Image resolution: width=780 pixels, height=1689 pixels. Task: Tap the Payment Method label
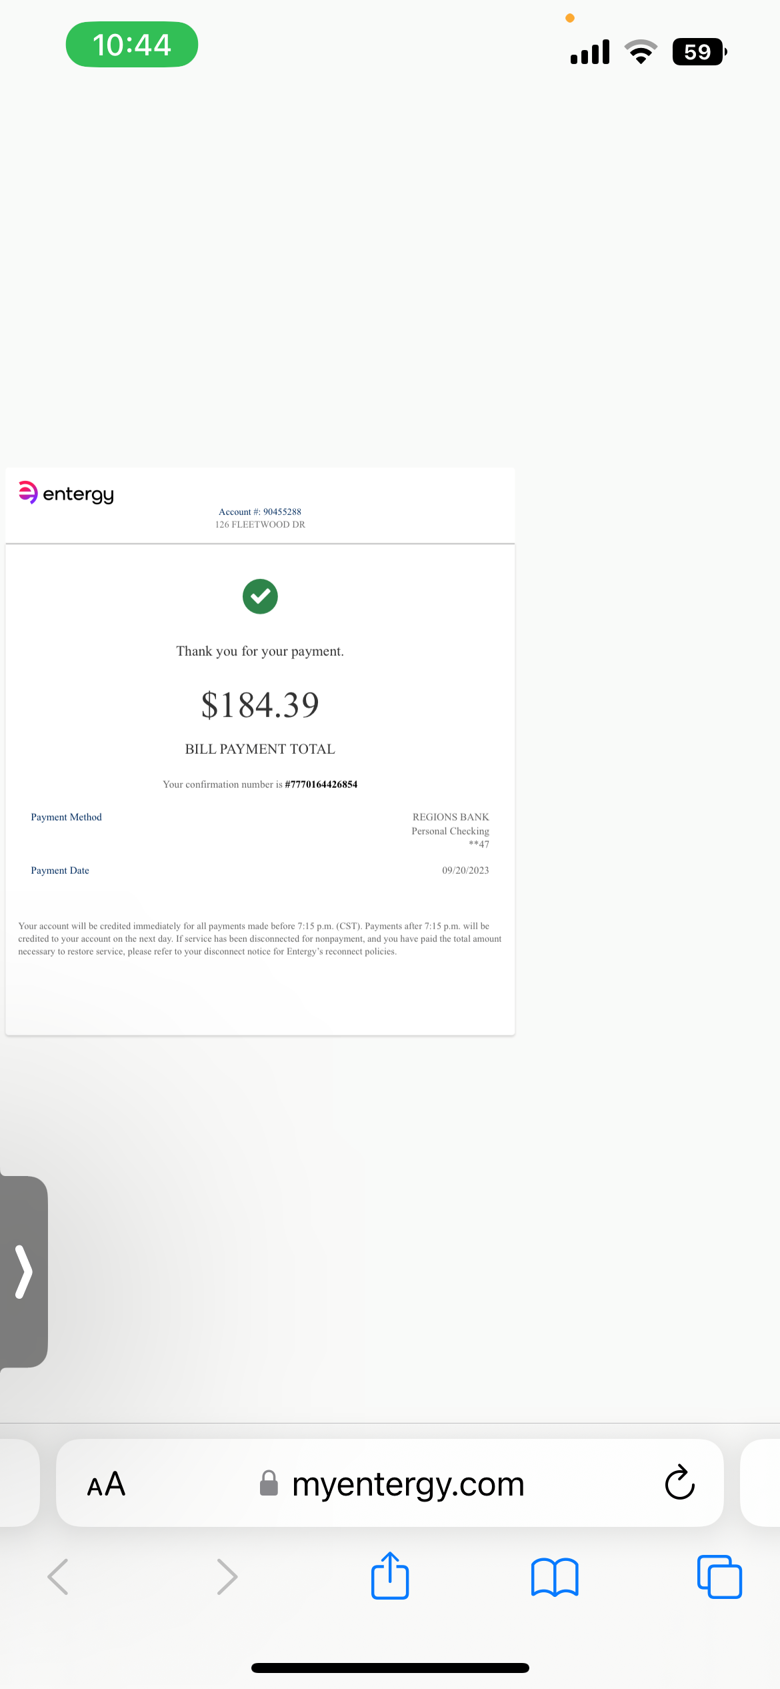point(66,817)
